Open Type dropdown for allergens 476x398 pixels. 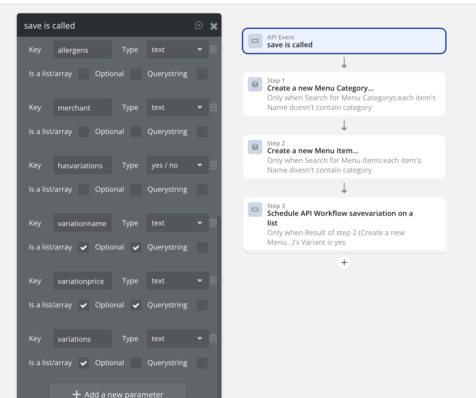(178, 49)
